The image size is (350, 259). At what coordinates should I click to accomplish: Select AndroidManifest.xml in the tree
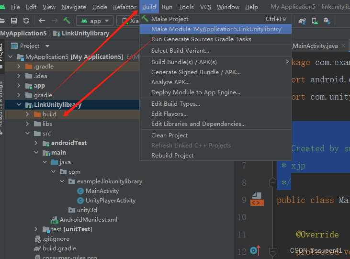point(84,220)
